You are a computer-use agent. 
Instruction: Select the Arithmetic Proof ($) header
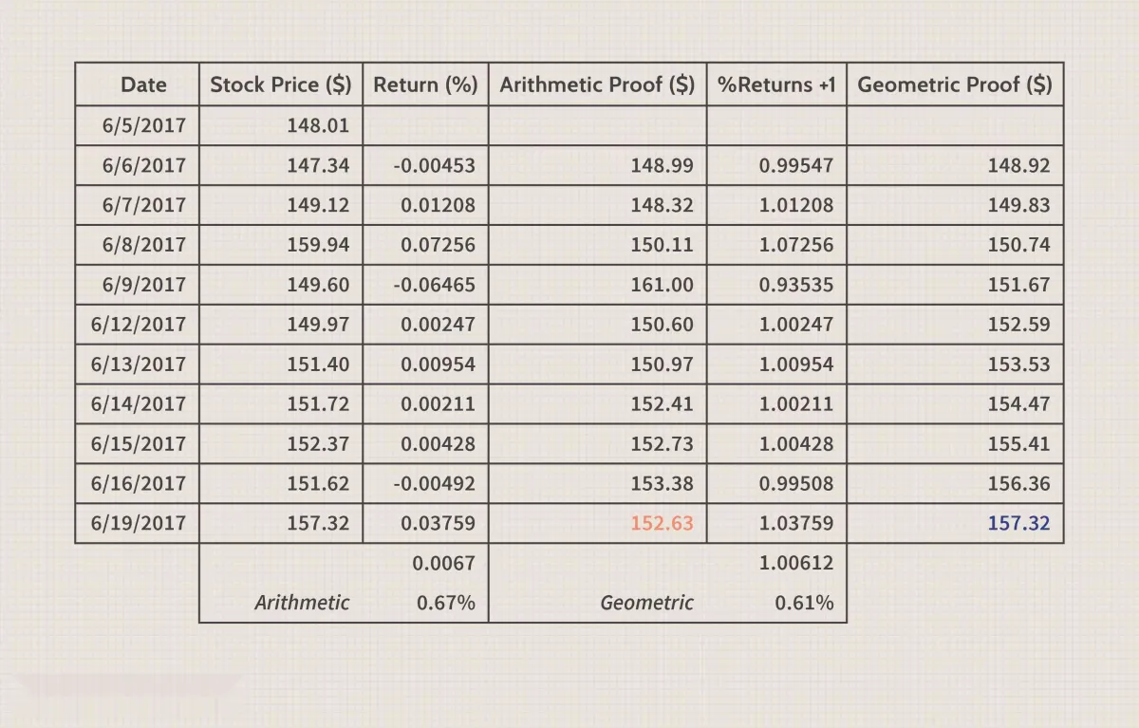pos(597,84)
